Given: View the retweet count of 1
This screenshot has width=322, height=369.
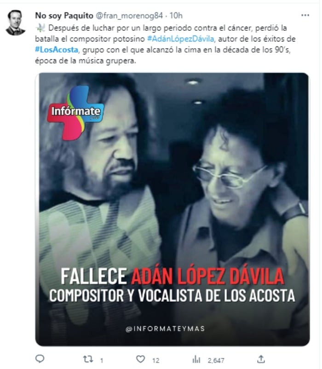Looking at the screenshot, I should [102, 360].
